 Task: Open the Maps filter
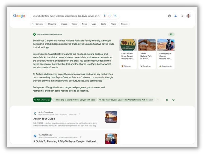tap(94, 24)
